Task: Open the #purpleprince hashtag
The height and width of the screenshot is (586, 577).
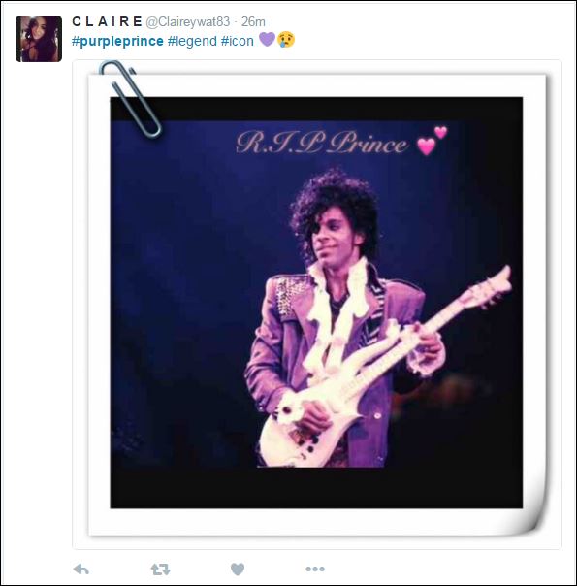Action: click(x=117, y=41)
